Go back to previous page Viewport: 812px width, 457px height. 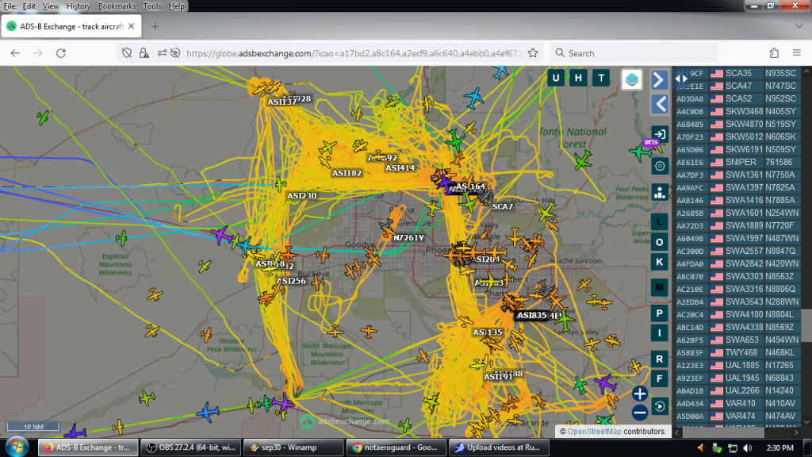tap(16, 53)
